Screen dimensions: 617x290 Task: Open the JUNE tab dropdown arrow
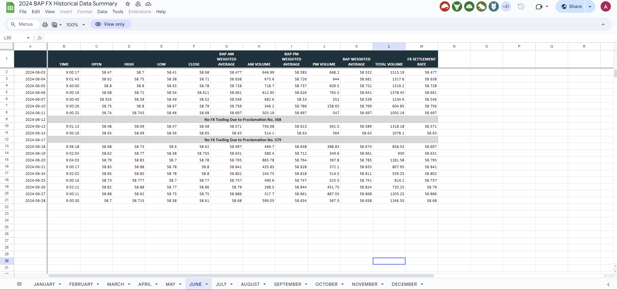pos(207,284)
